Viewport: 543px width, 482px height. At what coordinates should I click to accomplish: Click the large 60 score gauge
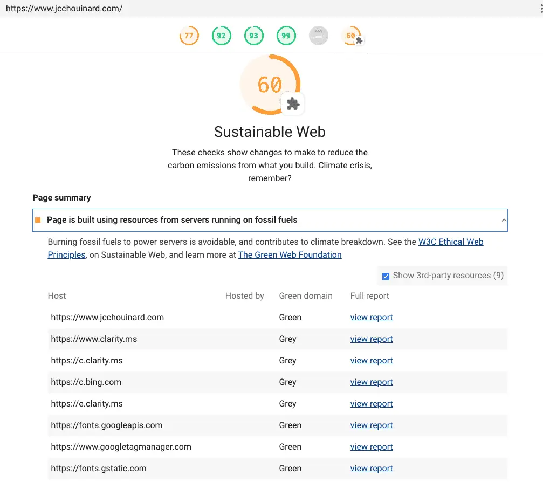point(270,85)
